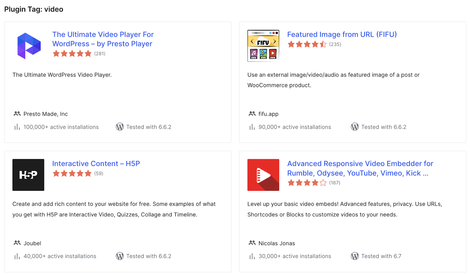Click the (235) rating count
Viewport: 470px width, 275px height.
(x=335, y=44)
